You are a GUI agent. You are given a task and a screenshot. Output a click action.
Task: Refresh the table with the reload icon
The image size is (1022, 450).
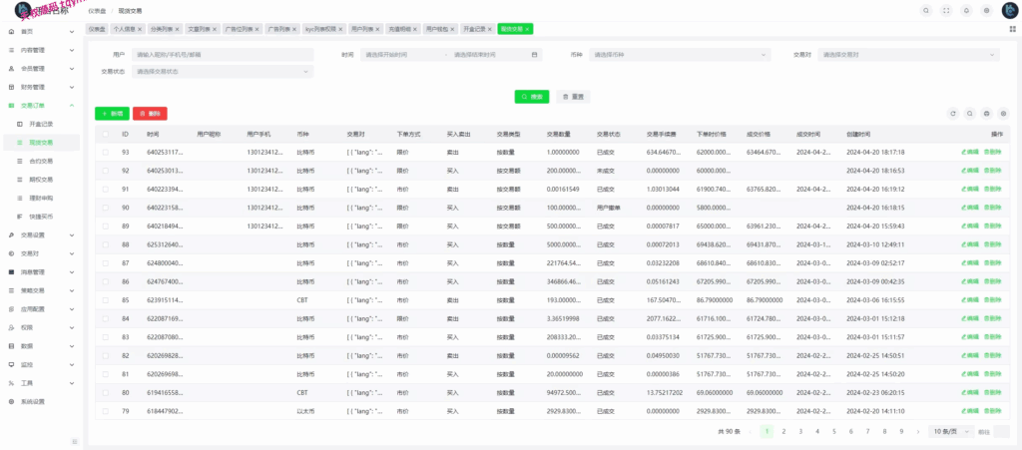pyautogui.click(x=953, y=114)
